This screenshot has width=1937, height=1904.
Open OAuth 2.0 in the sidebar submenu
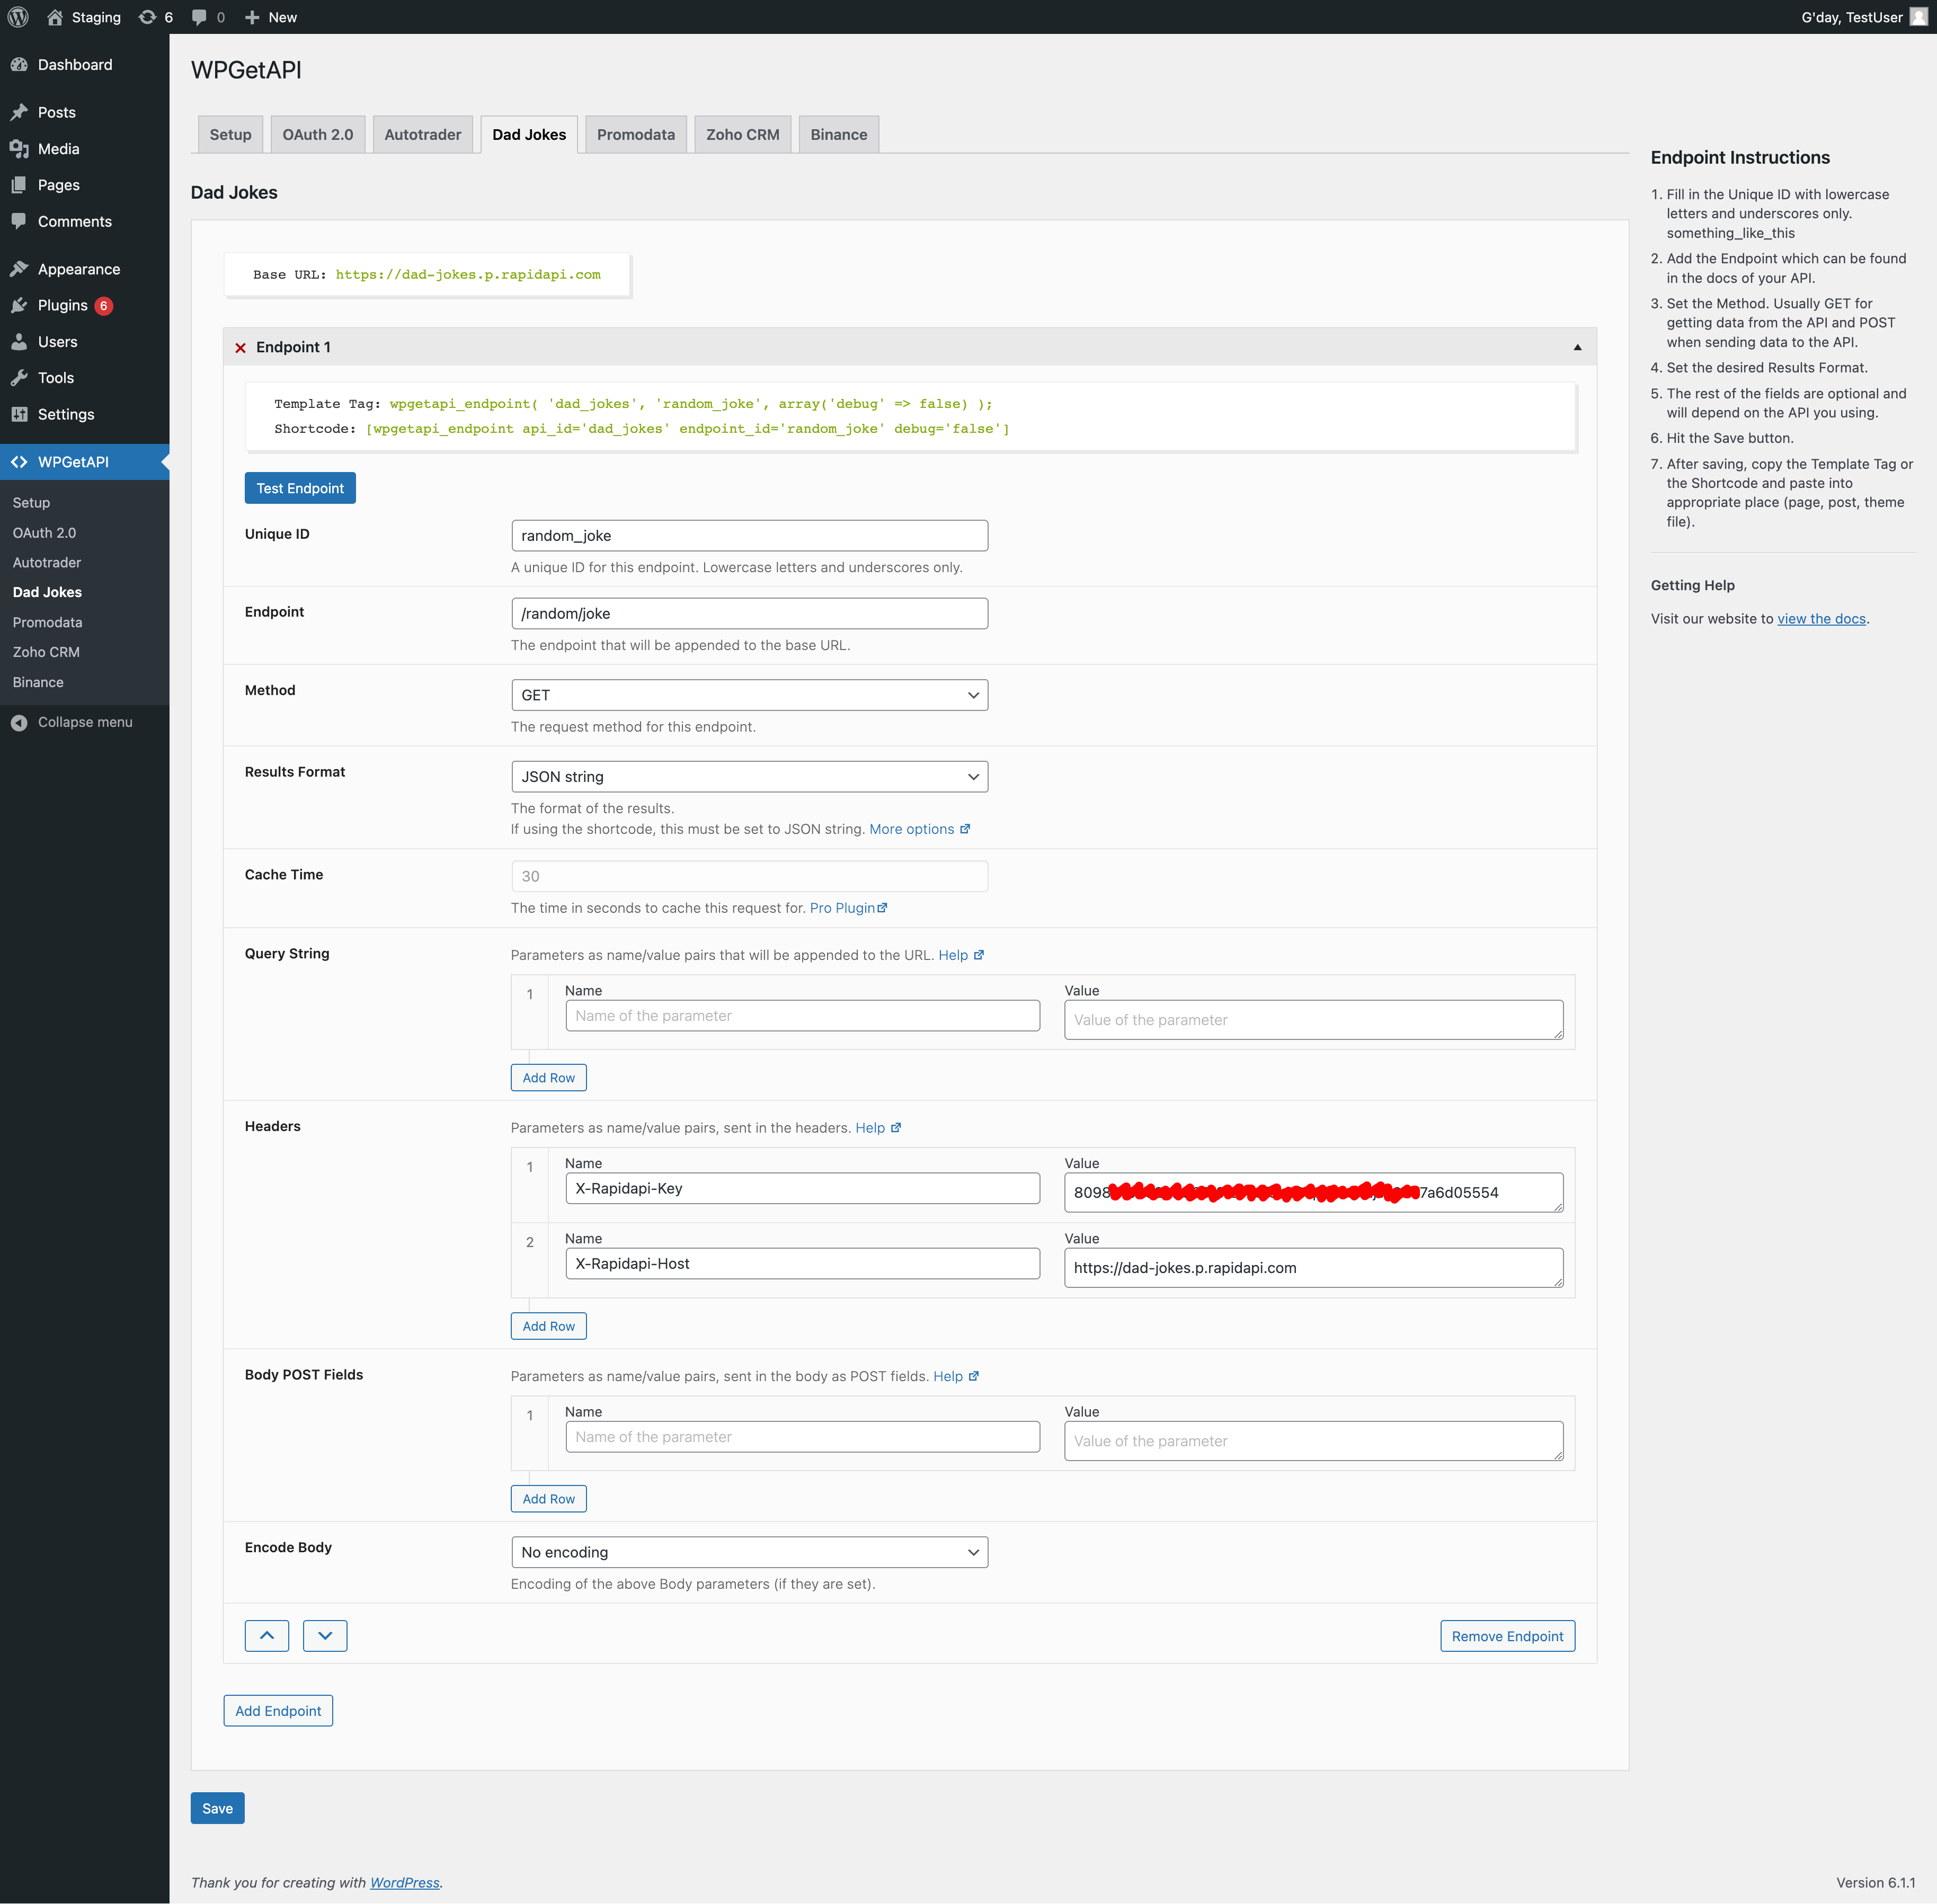(44, 533)
